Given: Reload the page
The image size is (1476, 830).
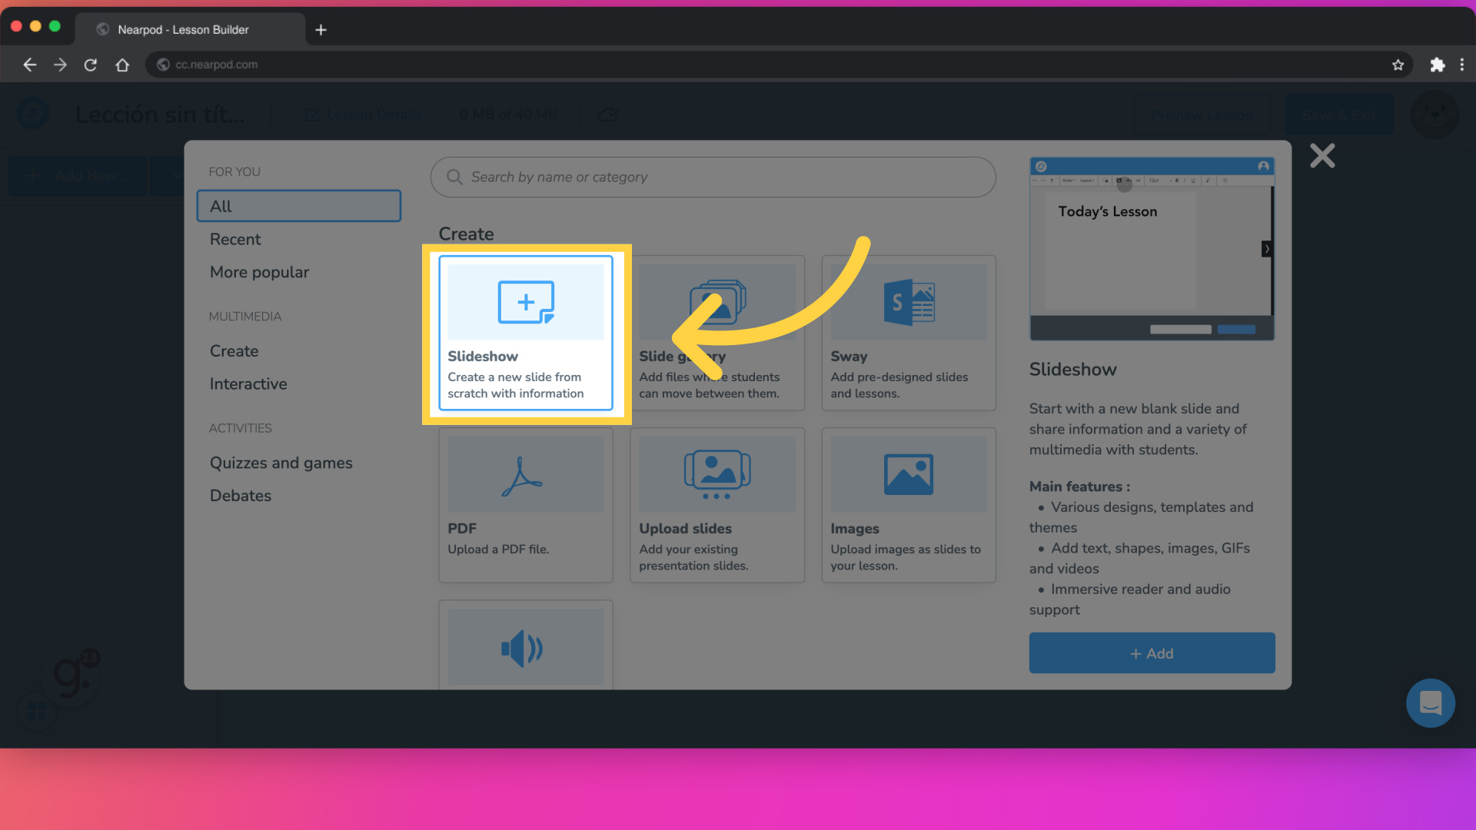Looking at the screenshot, I should point(91,65).
